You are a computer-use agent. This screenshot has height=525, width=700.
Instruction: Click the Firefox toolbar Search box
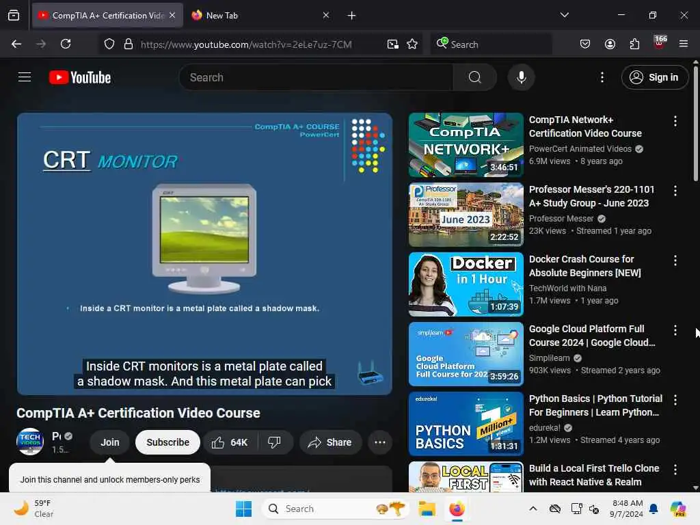(x=491, y=44)
